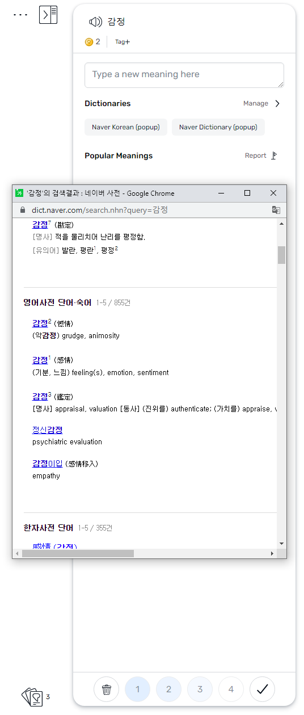Add a tag with Tag+
The width and height of the screenshot is (304, 715).
point(123,41)
